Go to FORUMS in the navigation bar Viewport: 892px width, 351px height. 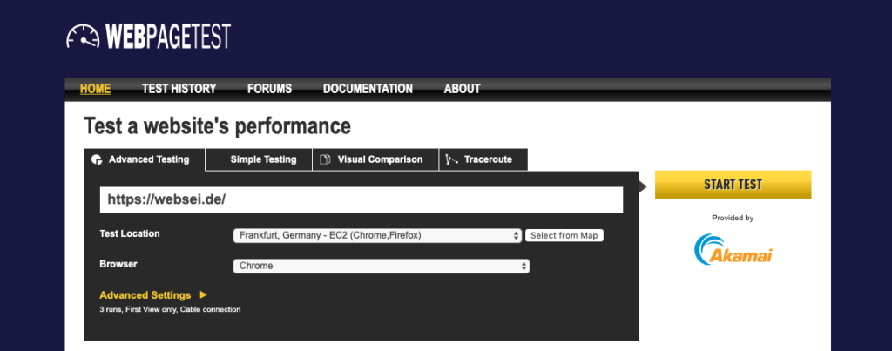(x=270, y=89)
